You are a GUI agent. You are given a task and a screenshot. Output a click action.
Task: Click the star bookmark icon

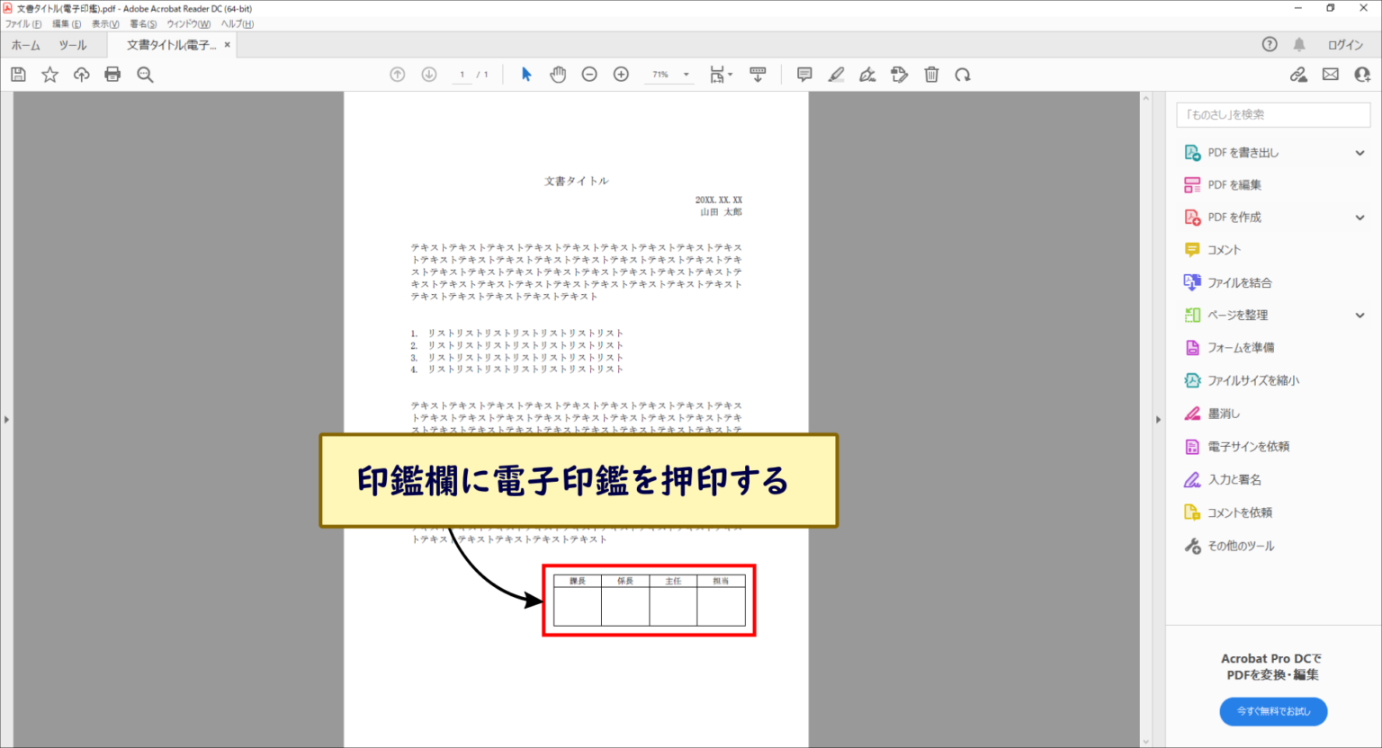point(49,75)
